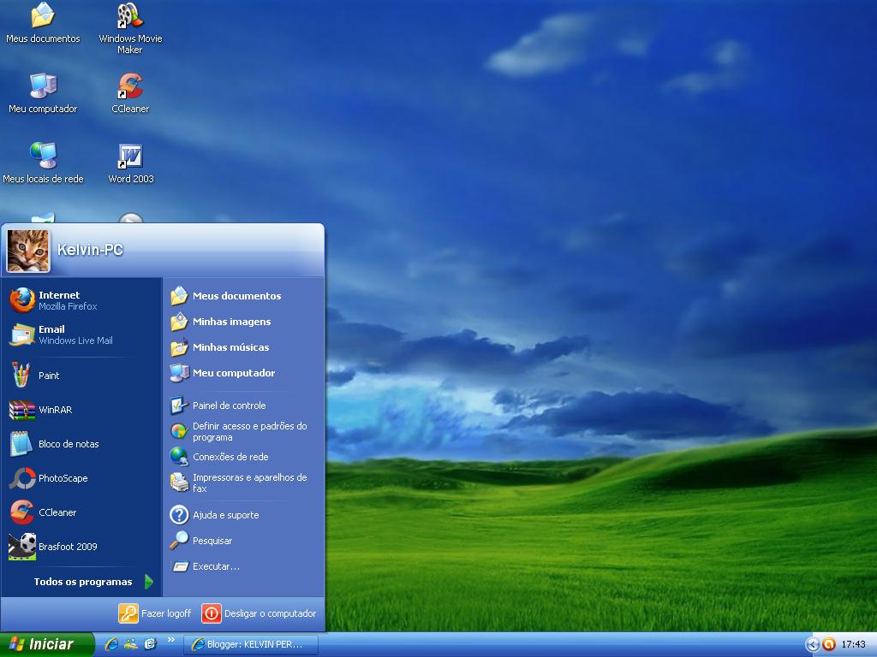Click the Messenger quick launch icon

tap(131, 644)
